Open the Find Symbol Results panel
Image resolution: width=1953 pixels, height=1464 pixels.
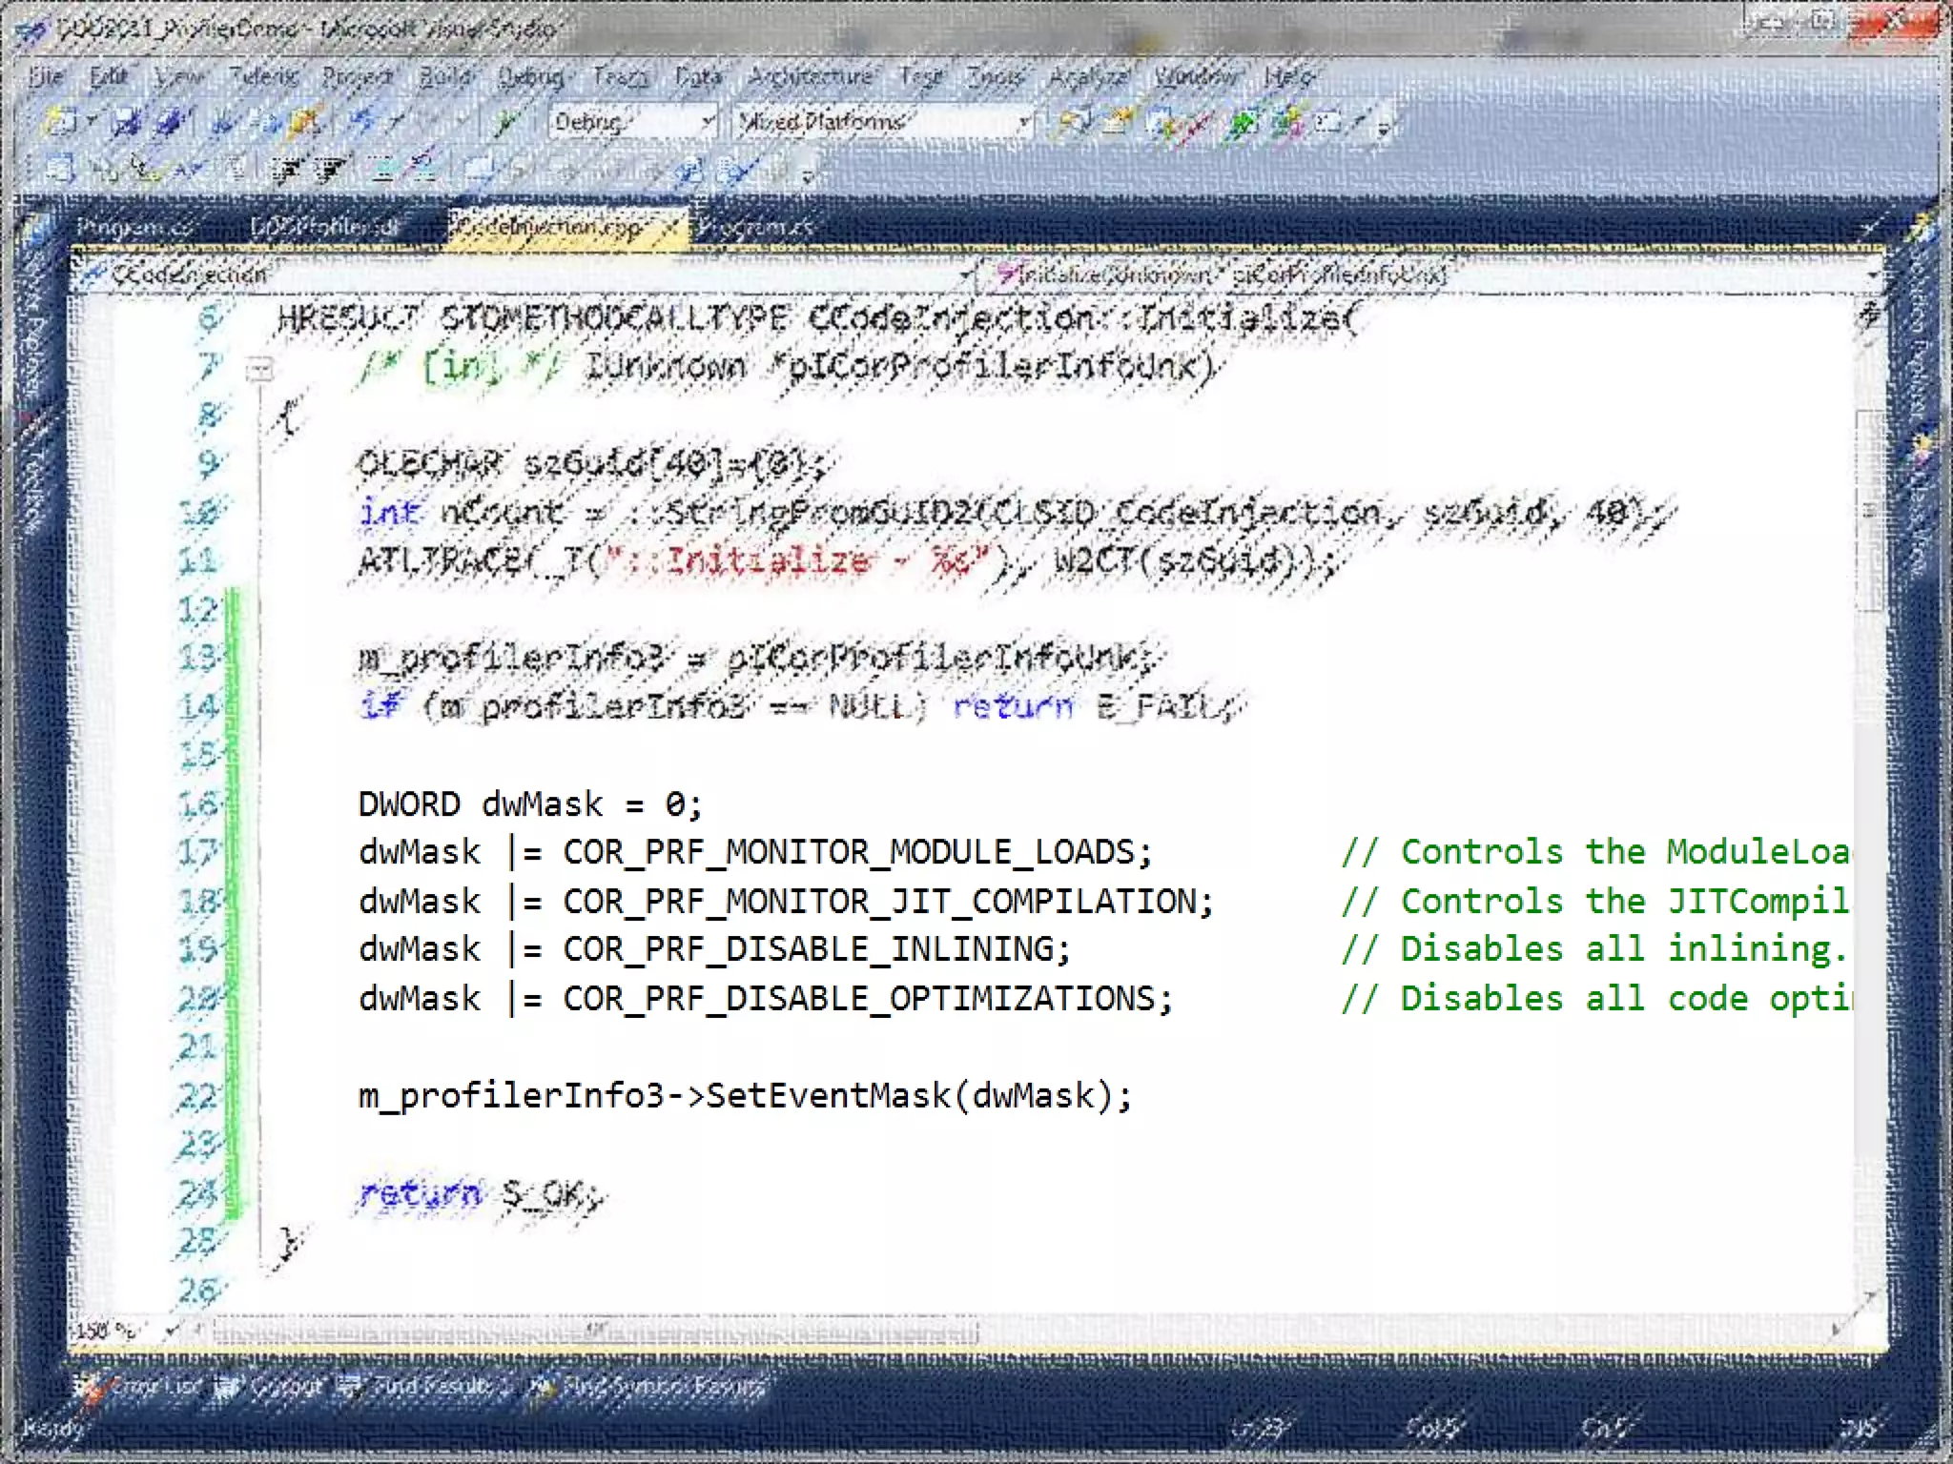coord(662,1386)
